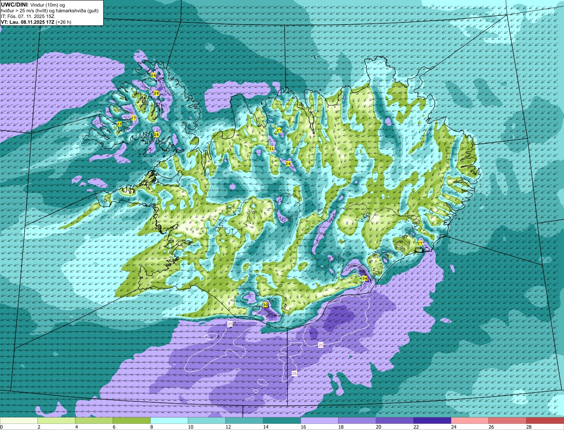Click the dark red legend swatch above 28
The image size is (564, 430).
[545, 420]
